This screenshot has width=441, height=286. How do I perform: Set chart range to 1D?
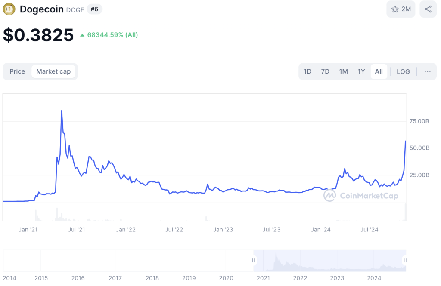coord(307,72)
